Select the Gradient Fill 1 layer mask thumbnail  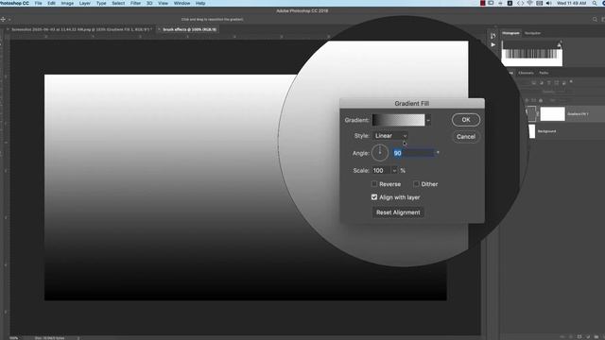point(552,114)
